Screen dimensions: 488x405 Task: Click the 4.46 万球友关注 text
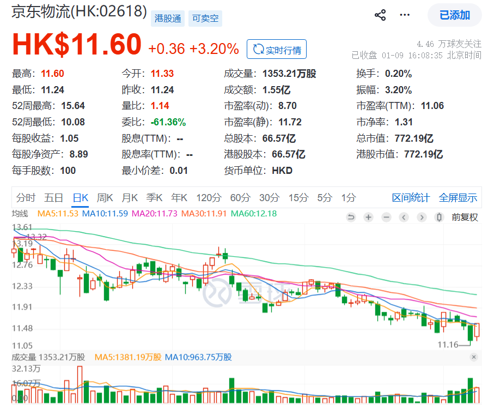coord(449,44)
